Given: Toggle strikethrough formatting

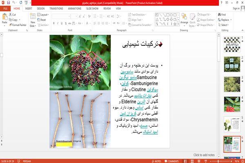Looking at the screenshot, I should pyautogui.click(x=70, y=23).
